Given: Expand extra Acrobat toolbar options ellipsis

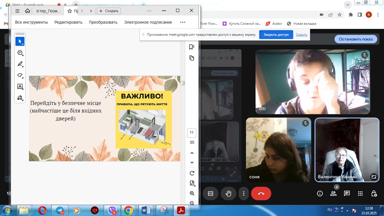Looking at the screenshot, I should click(x=183, y=22).
